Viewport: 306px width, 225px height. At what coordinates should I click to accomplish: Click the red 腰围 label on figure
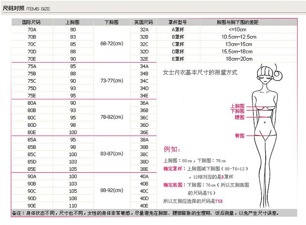[239, 117]
